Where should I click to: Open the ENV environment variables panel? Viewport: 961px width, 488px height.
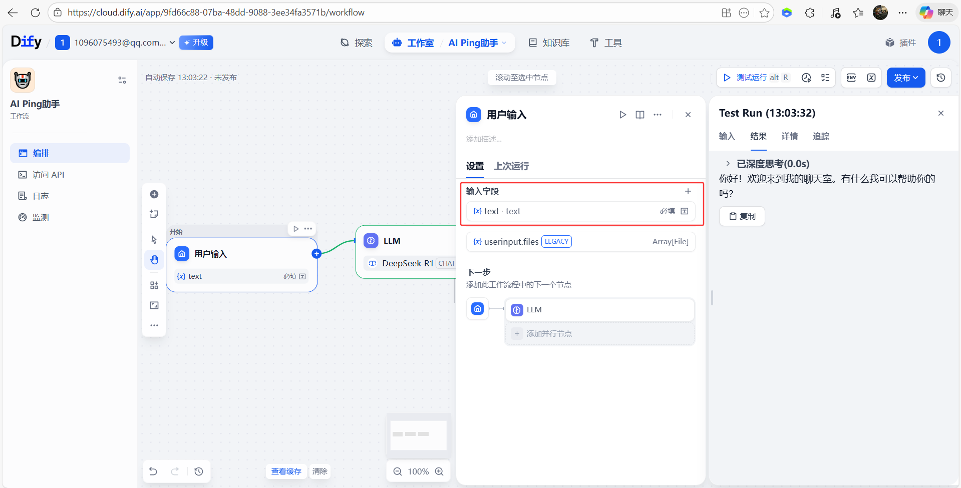(x=851, y=78)
